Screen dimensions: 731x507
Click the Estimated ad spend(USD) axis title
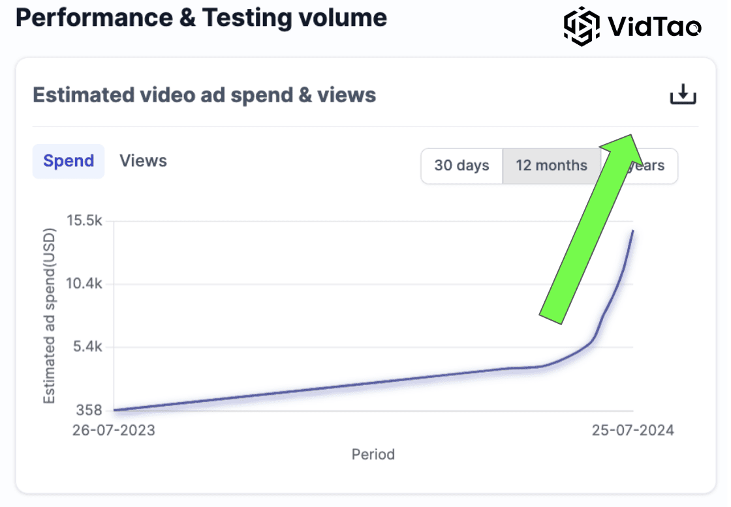(x=50, y=317)
